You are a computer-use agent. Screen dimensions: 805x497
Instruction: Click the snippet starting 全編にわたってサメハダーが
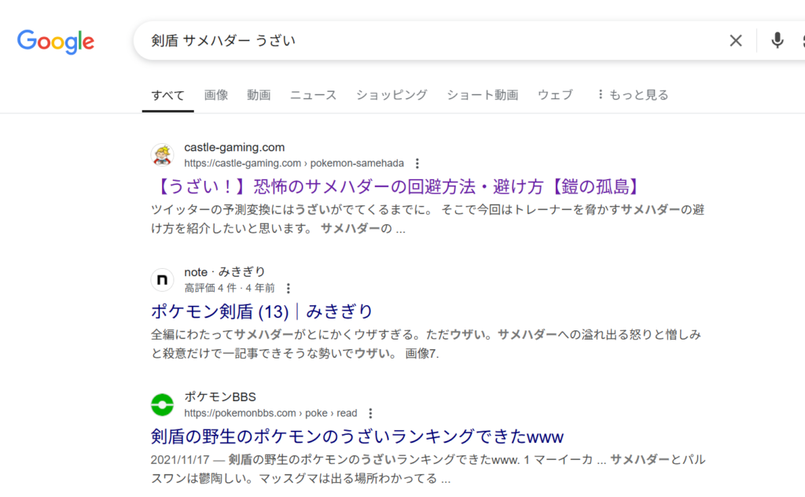(x=426, y=344)
